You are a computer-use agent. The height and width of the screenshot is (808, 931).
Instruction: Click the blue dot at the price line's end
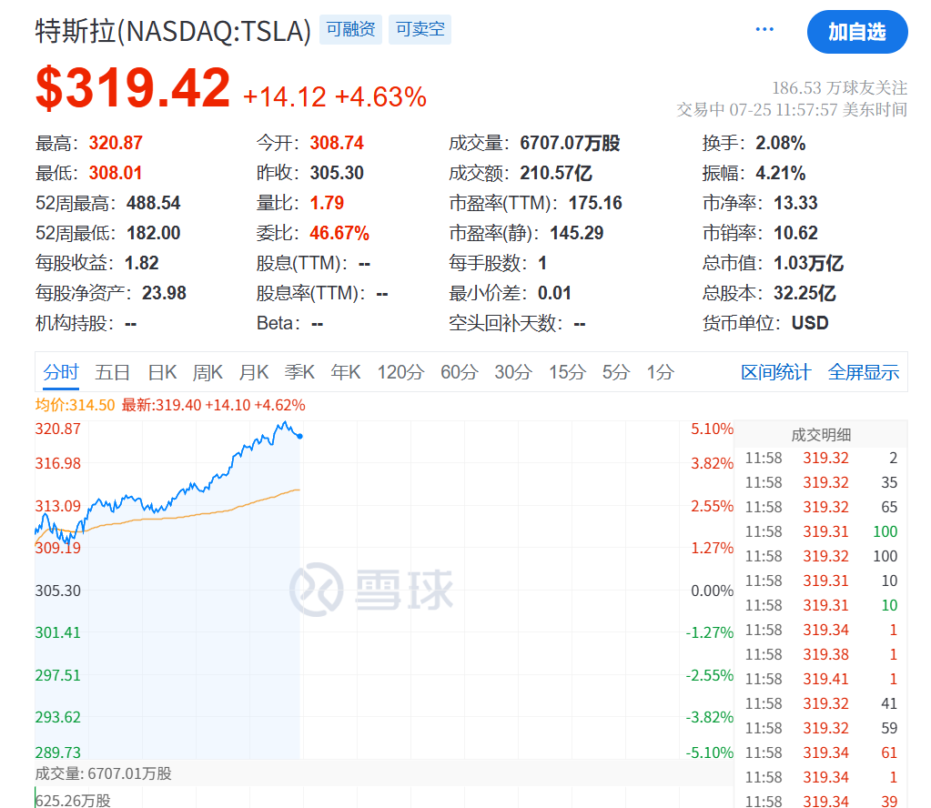coord(300,437)
